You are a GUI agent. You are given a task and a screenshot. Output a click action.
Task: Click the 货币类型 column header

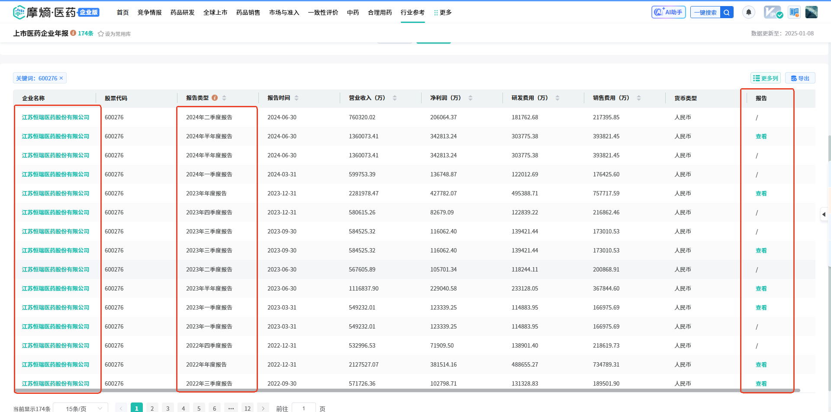(686, 98)
